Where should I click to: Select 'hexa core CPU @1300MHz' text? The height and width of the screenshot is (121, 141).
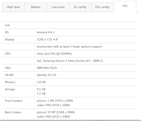[x=54, y=54]
